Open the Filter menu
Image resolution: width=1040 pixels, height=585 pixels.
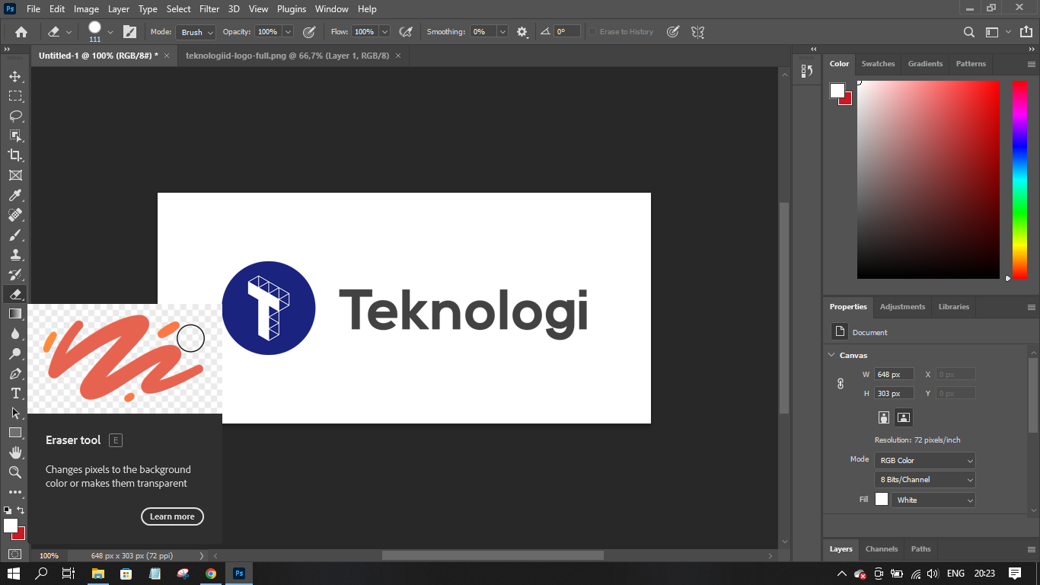click(x=209, y=9)
